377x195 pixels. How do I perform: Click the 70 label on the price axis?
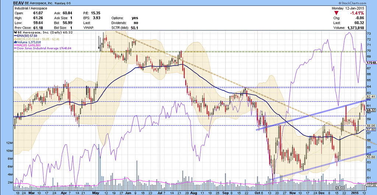[x=368, y=51]
